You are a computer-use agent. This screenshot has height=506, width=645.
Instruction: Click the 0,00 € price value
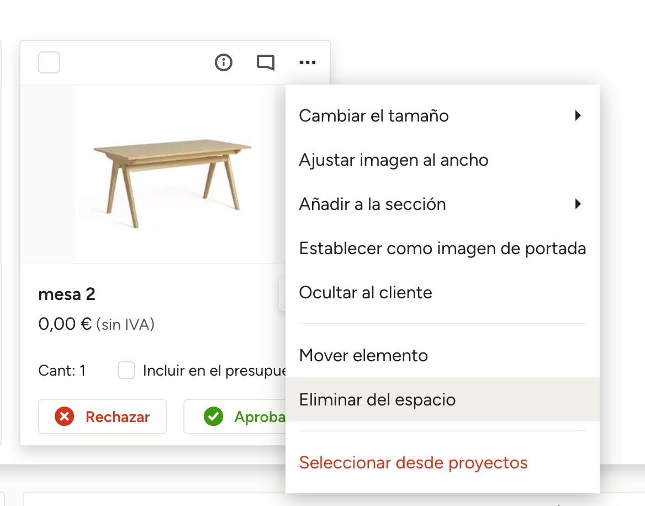(65, 324)
